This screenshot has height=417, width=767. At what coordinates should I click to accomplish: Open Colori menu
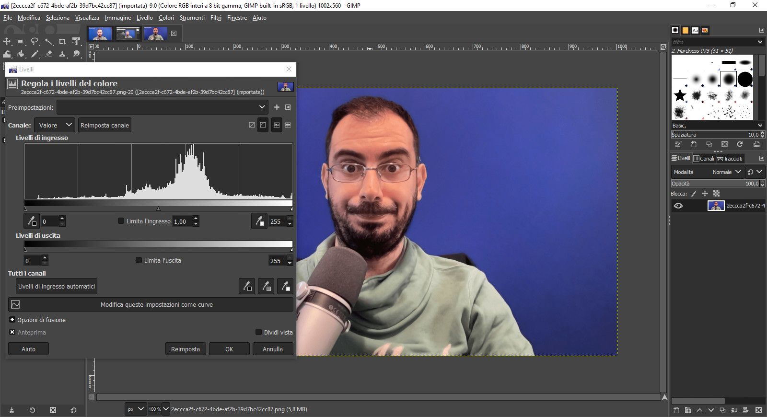tap(166, 18)
